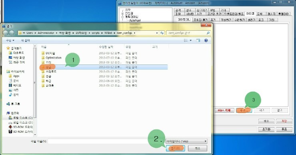Click the Forward navigation arrow in Open dialog
Viewport: 296px width, 155px height.
tap(12, 33)
